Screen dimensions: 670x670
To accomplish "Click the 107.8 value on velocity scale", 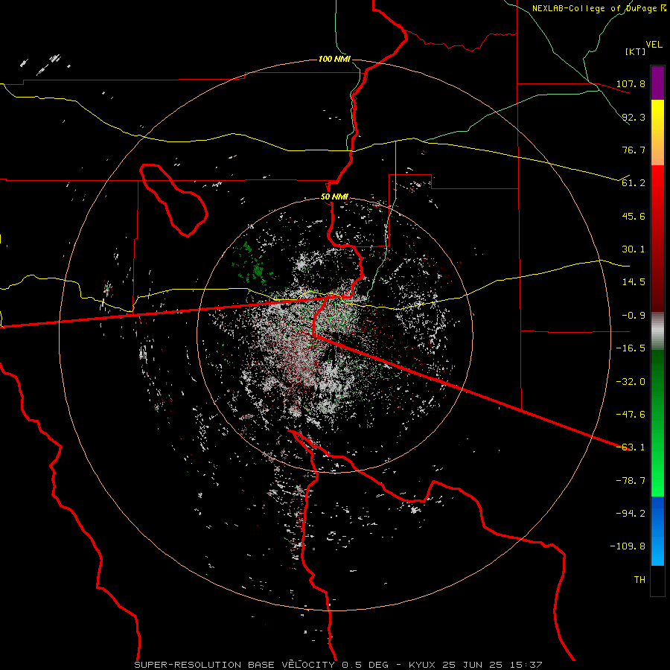I will (631, 83).
